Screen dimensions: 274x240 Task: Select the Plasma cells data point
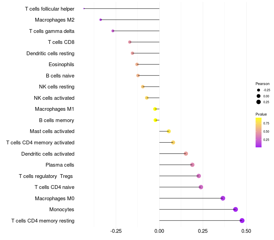click(192, 165)
